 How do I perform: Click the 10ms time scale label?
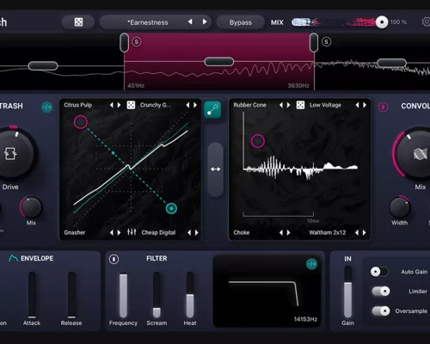tap(313, 221)
